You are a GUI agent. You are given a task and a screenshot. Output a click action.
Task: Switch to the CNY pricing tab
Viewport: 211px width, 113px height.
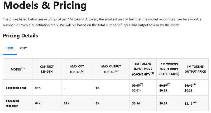point(23,48)
